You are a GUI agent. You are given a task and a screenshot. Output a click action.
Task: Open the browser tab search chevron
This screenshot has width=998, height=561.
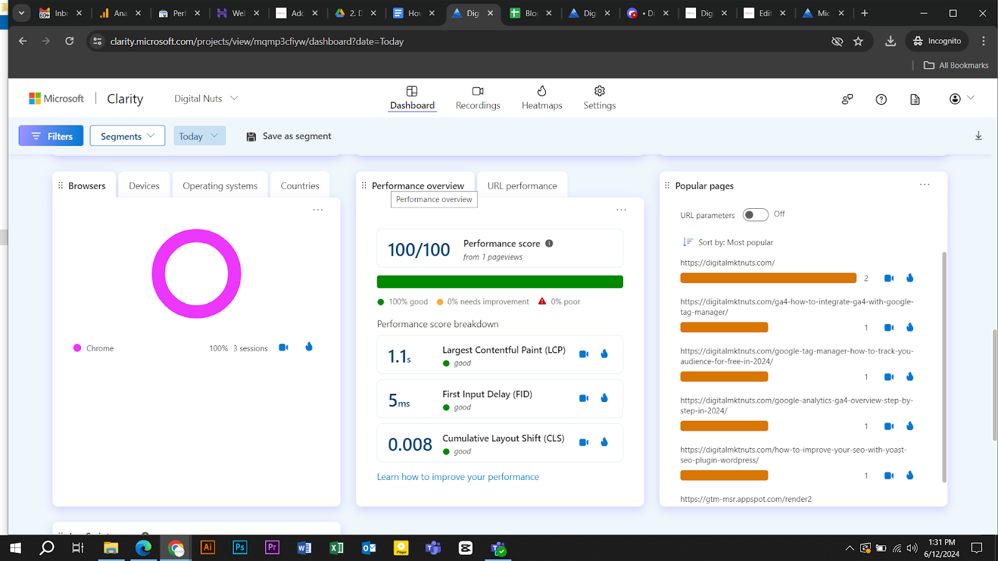(x=21, y=12)
